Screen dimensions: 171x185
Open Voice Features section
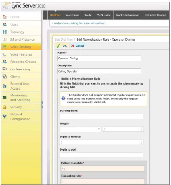click(x=22, y=54)
